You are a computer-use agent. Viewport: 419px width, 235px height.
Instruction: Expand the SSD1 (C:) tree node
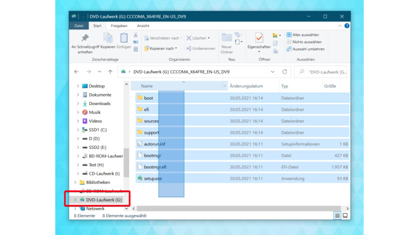tap(78, 130)
